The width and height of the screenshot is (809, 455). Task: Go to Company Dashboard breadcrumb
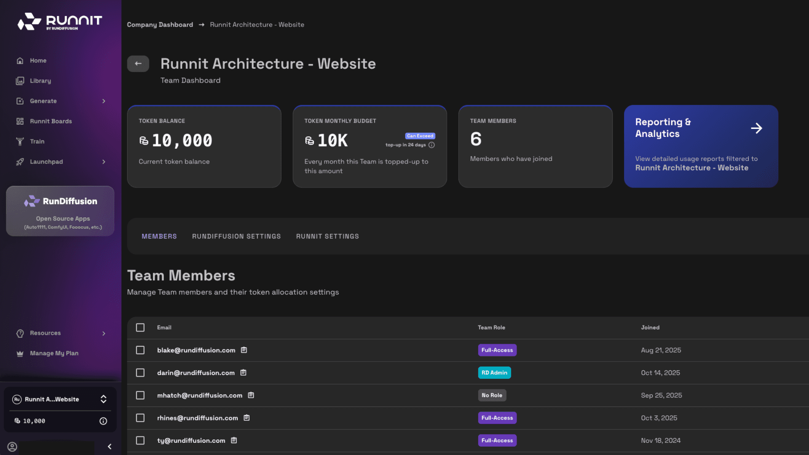tap(160, 25)
